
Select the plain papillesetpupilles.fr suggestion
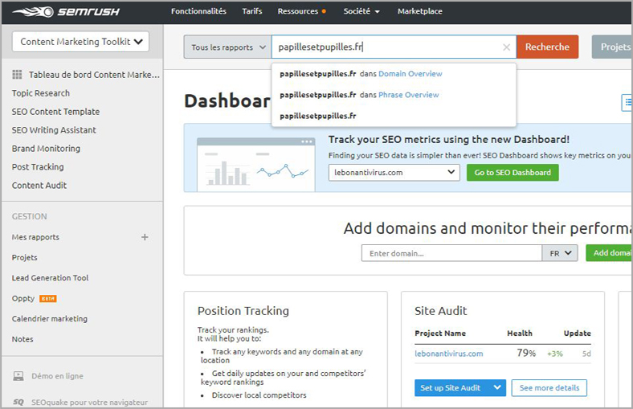[394, 117]
